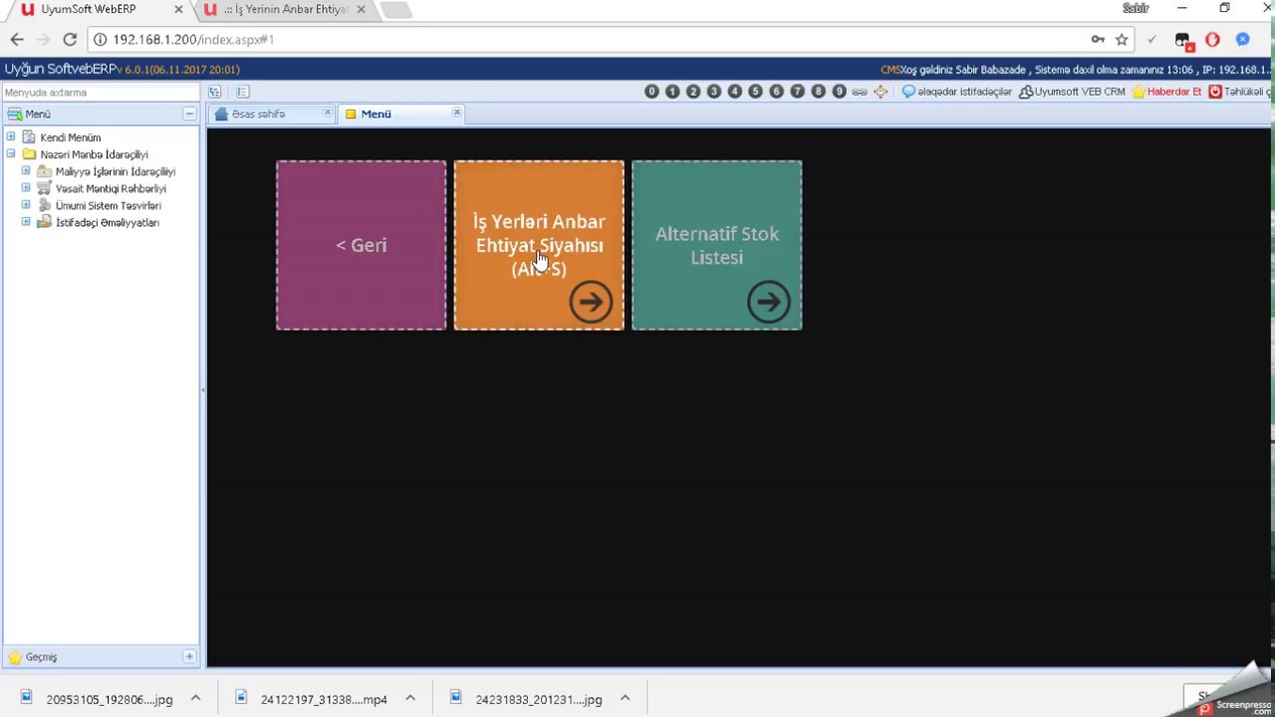
Task: Expand the Geçmiş panel
Action: point(189,656)
